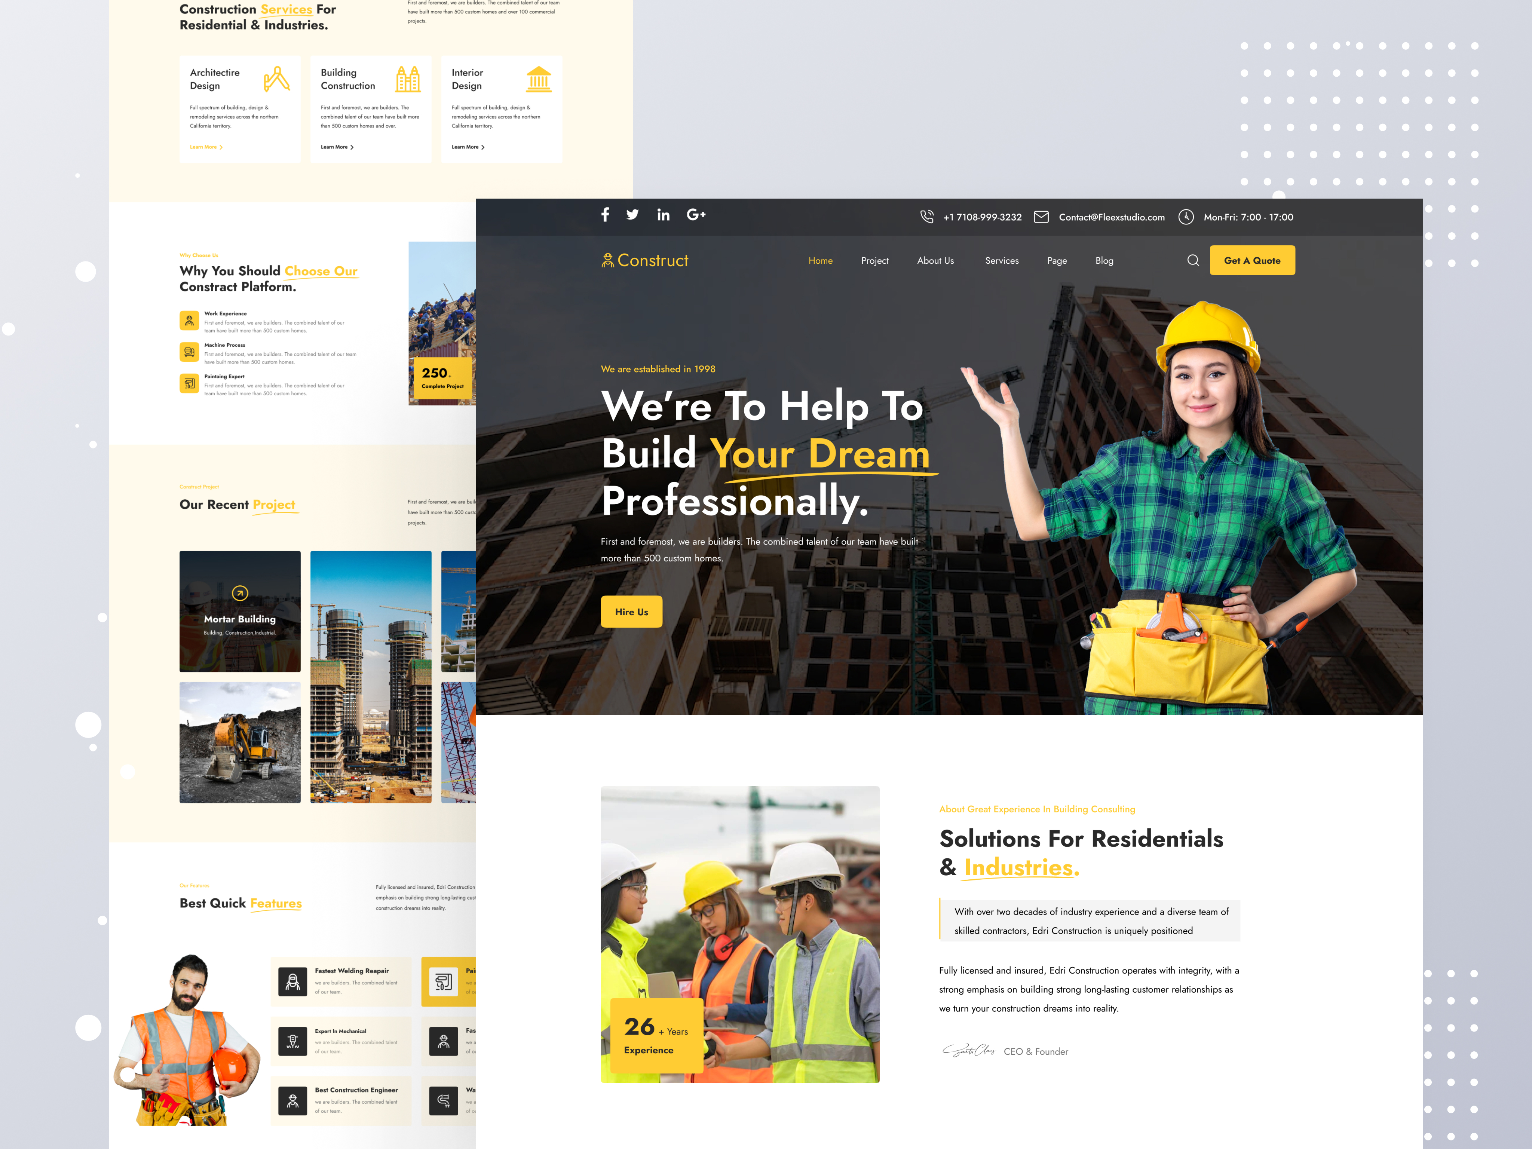Expand the Project dropdown menu item
1532x1149 pixels.
873,260
